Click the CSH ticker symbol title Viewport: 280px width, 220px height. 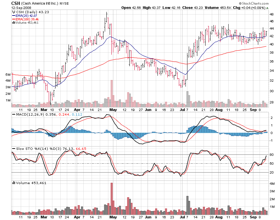(x=16, y=3)
